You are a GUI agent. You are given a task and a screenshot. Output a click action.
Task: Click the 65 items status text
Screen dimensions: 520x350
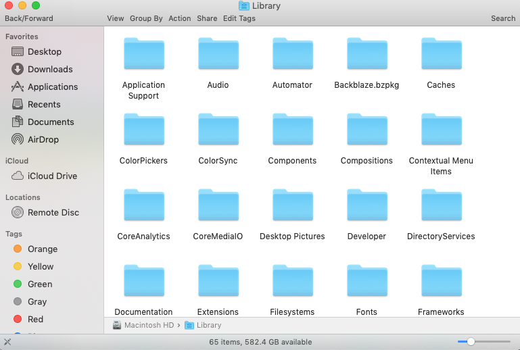pos(260,342)
